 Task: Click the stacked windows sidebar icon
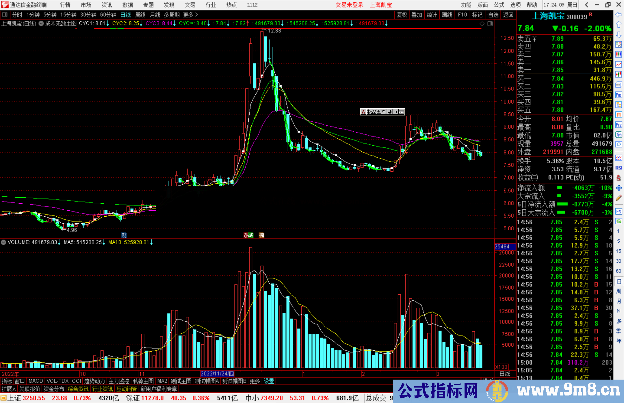[x=619, y=85]
